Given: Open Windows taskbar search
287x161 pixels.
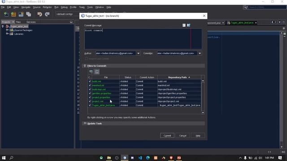Looking at the screenshot, I should coord(11,158).
